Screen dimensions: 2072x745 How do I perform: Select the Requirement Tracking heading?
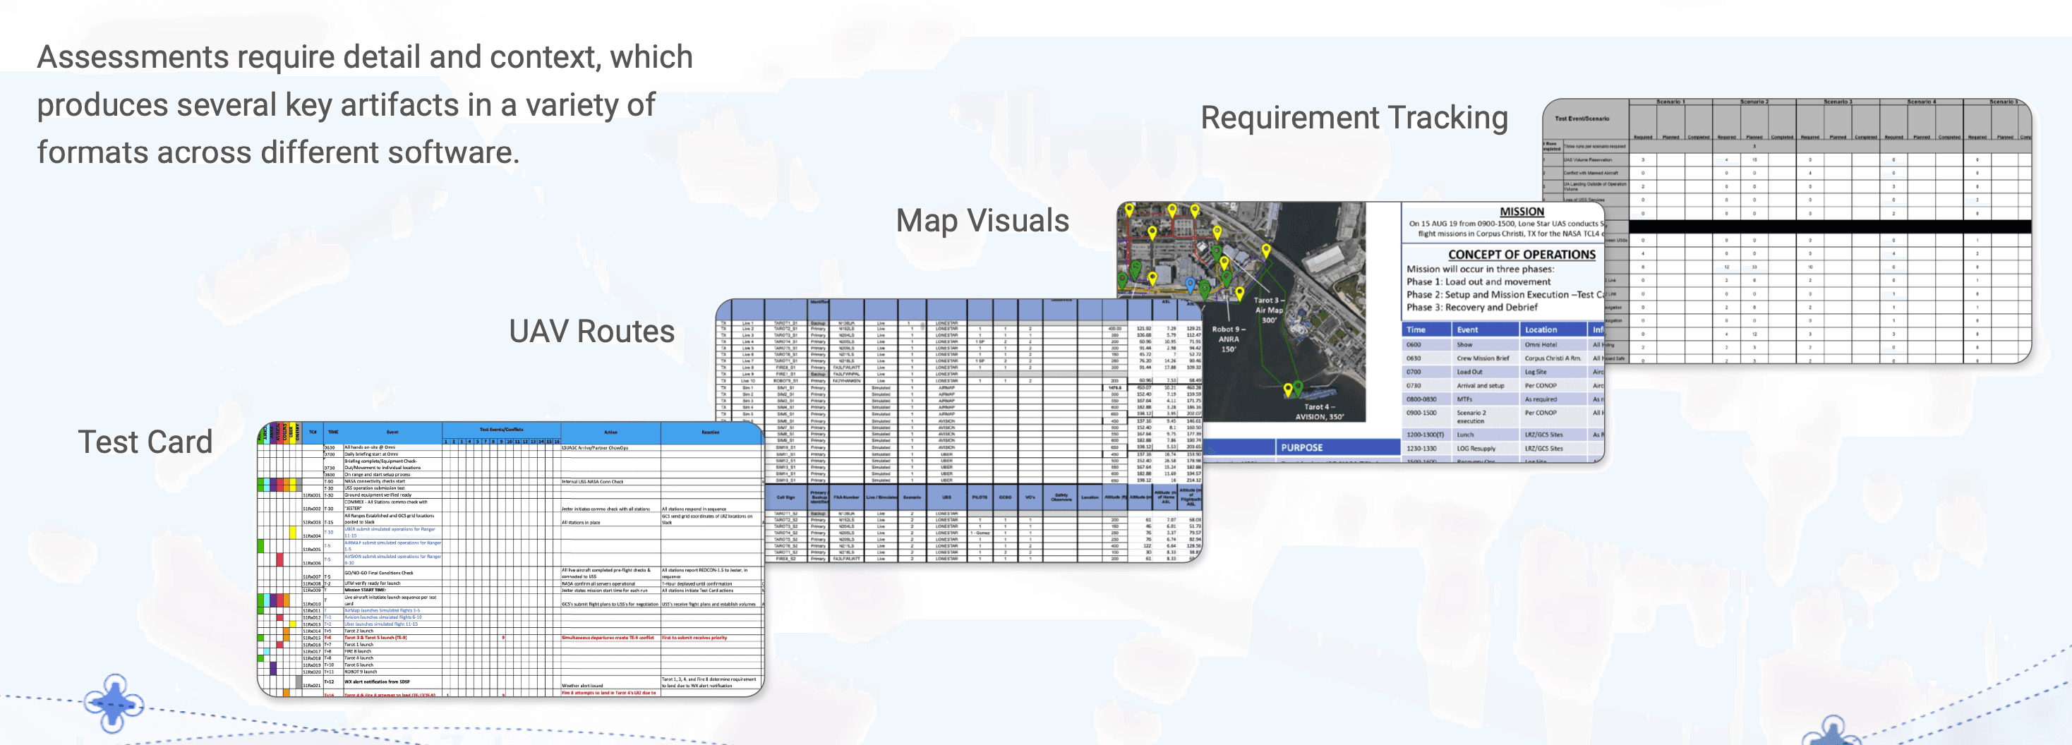point(1354,118)
